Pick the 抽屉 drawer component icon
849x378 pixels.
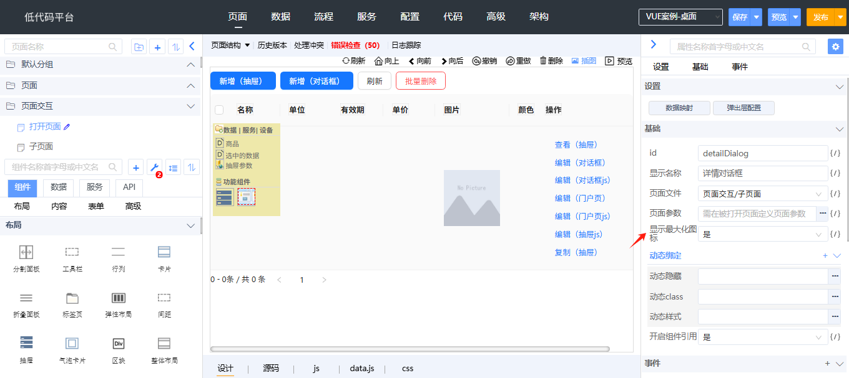click(x=26, y=343)
